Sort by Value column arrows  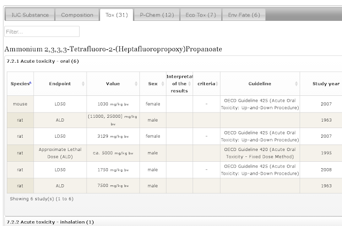(x=136, y=84)
